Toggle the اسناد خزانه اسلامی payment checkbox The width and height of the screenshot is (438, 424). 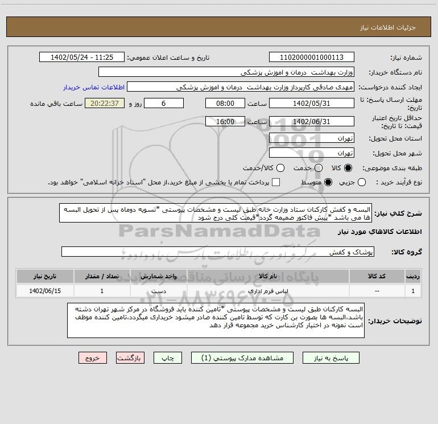pos(276,182)
